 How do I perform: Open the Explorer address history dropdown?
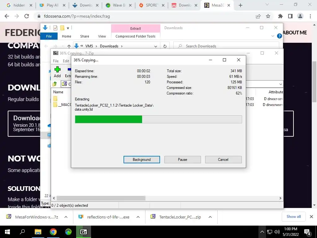[156, 46]
